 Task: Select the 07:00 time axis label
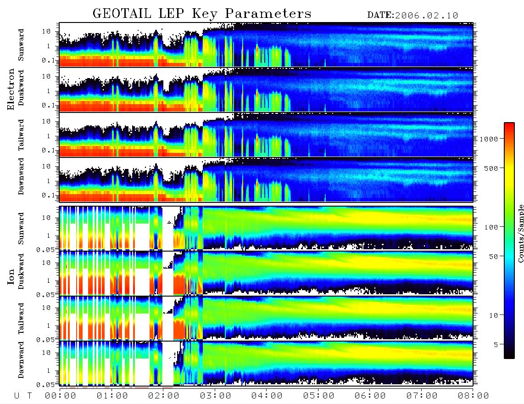pos(422,396)
